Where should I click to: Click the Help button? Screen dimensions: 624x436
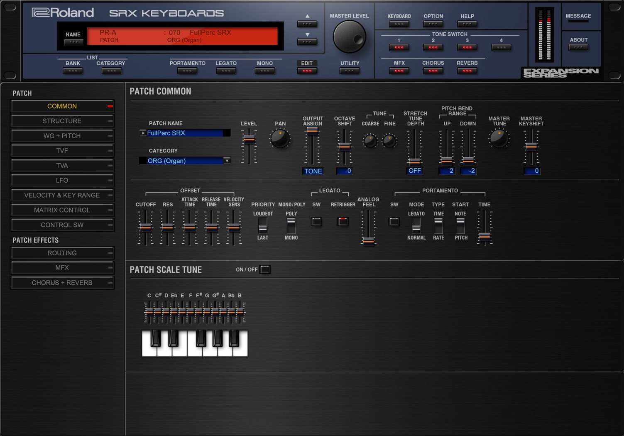point(467,24)
